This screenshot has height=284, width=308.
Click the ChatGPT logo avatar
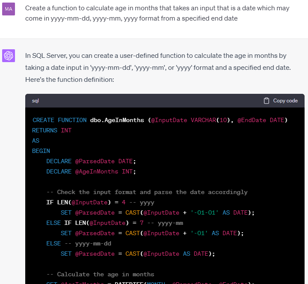9,56
